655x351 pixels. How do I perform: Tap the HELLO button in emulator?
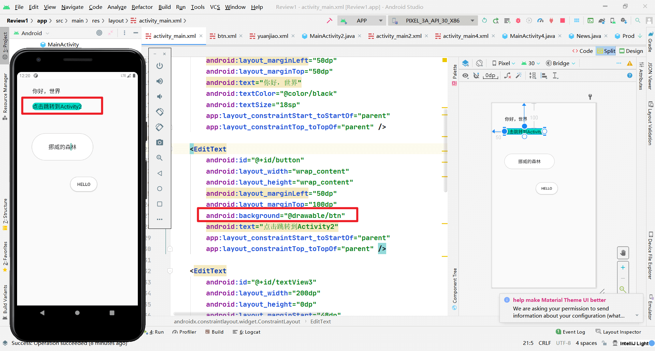pyautogui.click(x=84, y=184)
